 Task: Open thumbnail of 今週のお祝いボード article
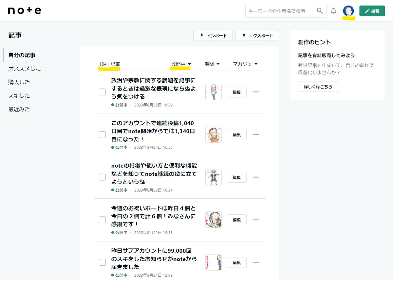point(214,220)
